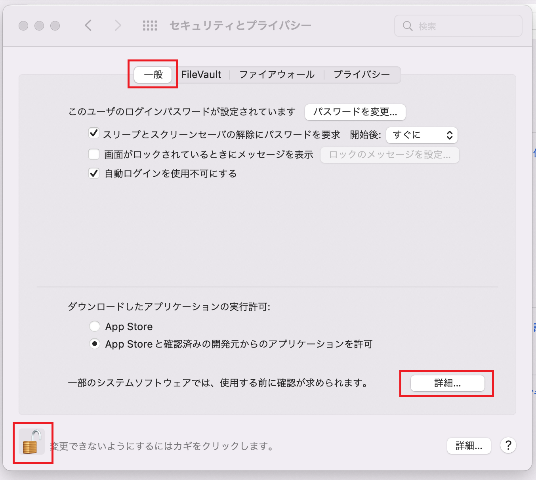This screenshot has height=480, width=536.
Task: Uncheck password required after sleep checkbox
Action: point(94,133)
